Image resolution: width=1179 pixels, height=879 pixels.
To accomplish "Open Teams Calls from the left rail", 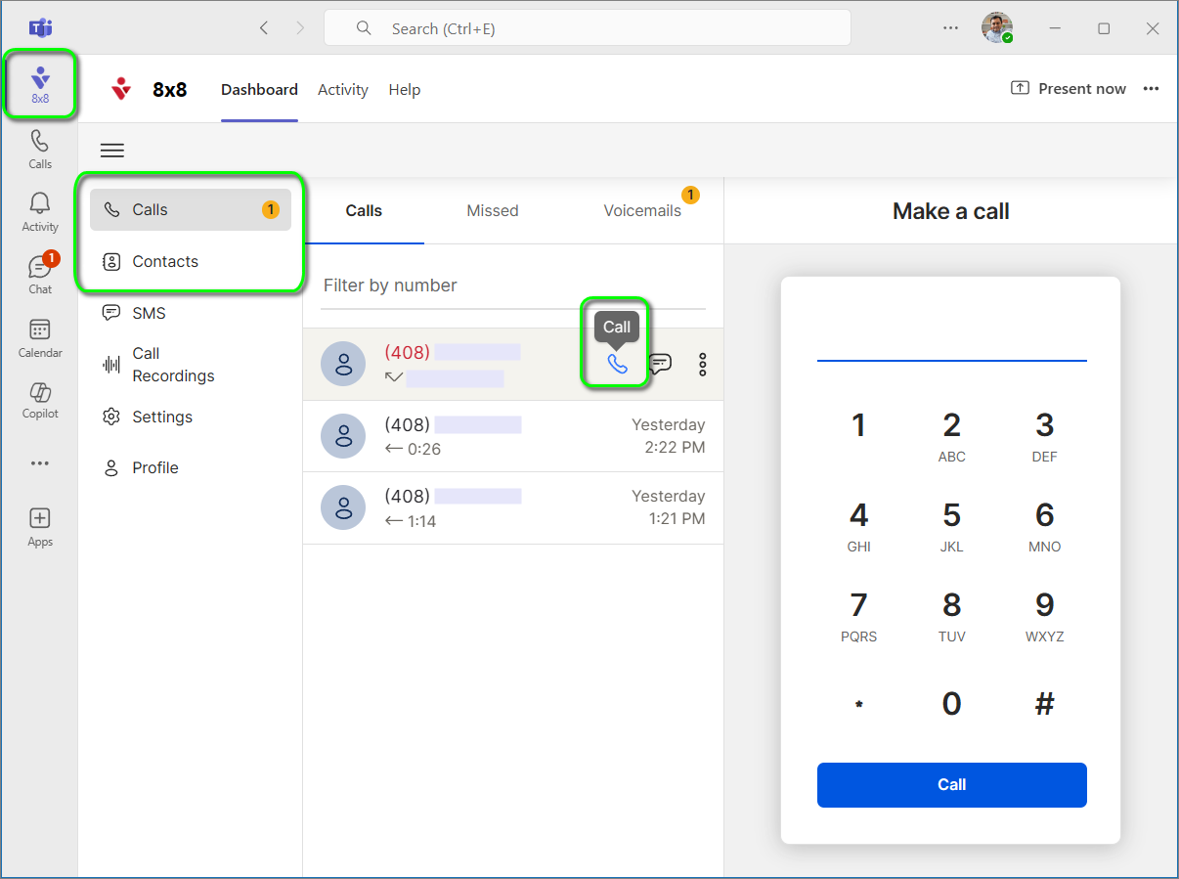I will click(x=40, y=150).
